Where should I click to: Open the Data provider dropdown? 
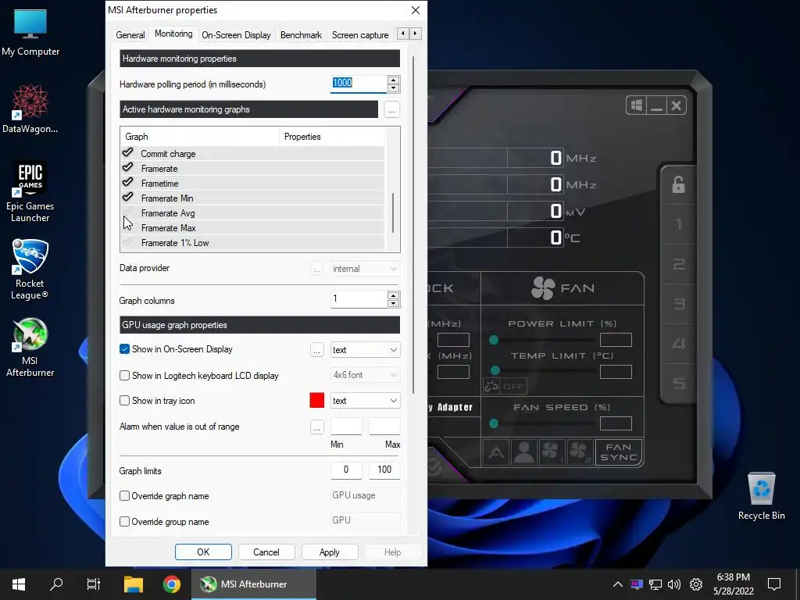[365, 269]
